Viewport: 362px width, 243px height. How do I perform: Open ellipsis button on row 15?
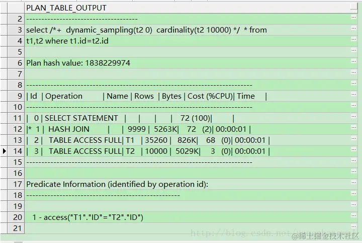353,161
